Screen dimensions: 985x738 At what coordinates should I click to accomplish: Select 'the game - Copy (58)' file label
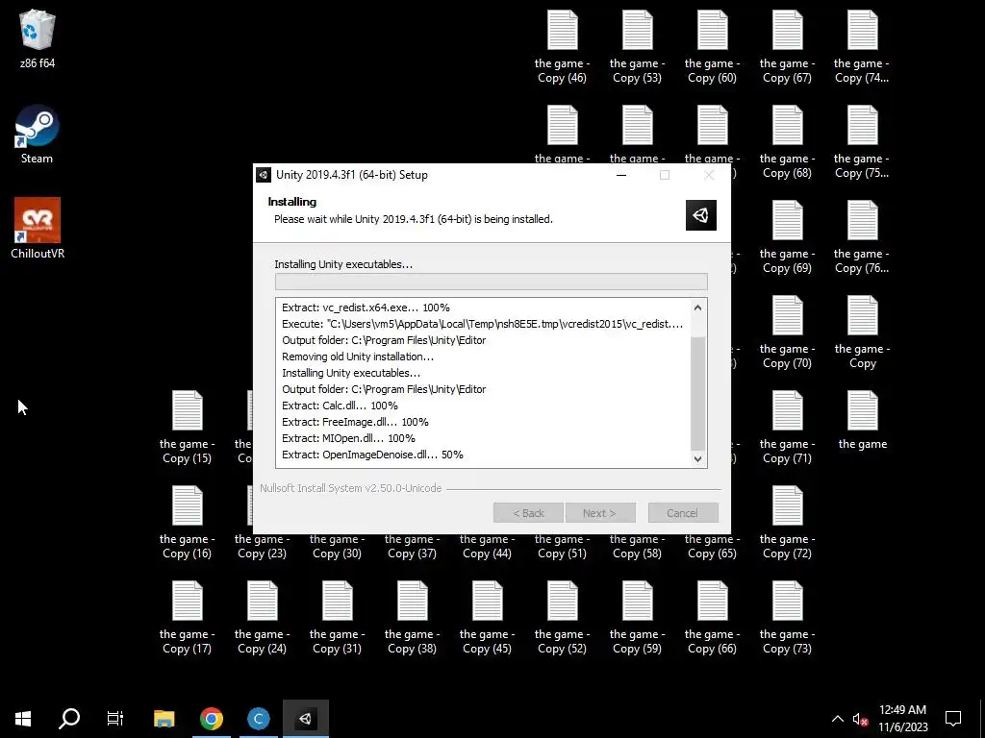pos(637,547)
